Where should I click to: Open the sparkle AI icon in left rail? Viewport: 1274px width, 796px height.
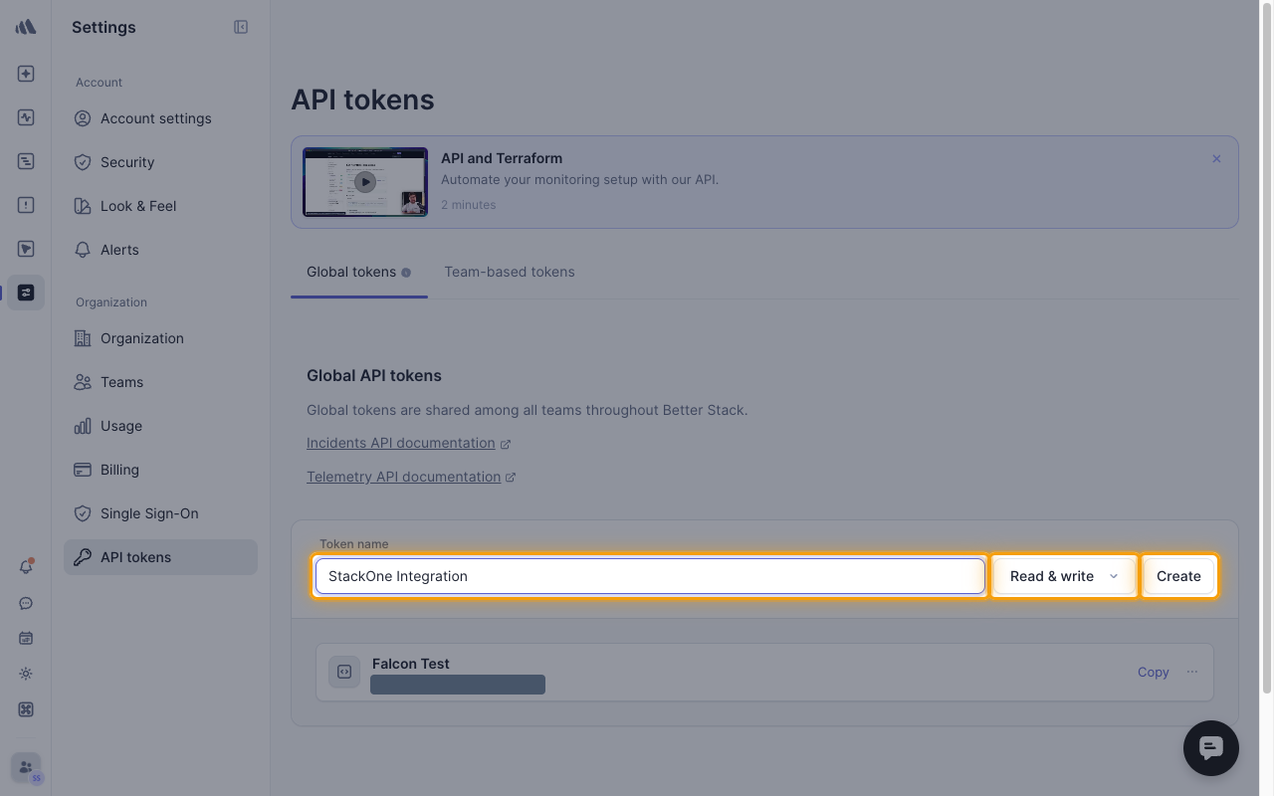26,74
